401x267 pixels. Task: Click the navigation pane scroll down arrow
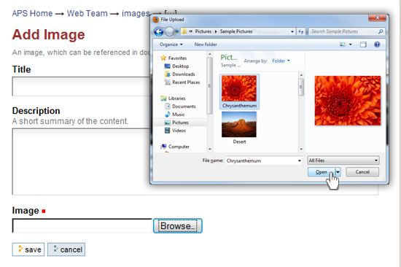(x=210, y=149)
